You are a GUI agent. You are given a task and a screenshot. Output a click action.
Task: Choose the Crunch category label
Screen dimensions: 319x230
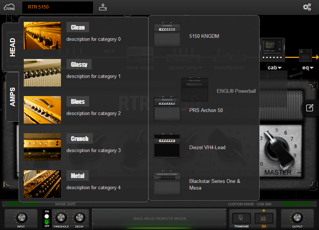pyautogui.click(x=79, y=139)
